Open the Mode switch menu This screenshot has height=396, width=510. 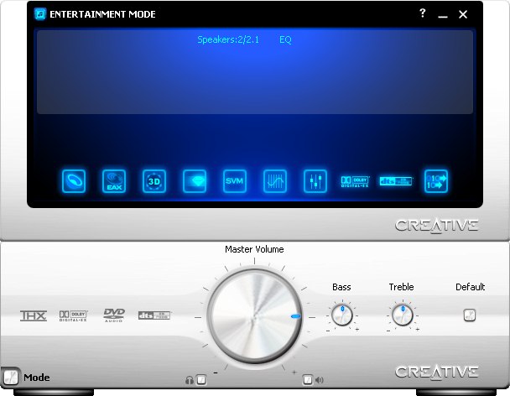[11, 378]
